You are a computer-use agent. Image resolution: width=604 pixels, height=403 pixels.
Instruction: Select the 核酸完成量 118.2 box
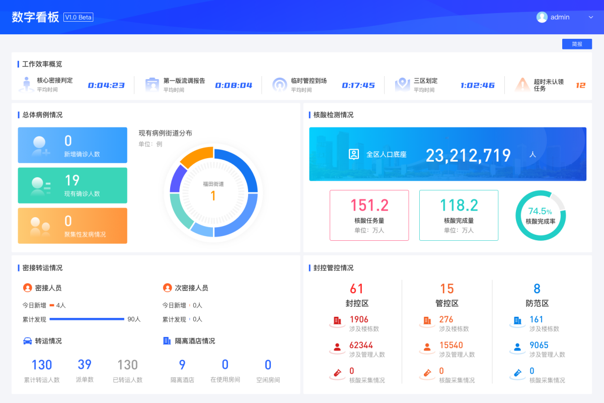point(459,215)
